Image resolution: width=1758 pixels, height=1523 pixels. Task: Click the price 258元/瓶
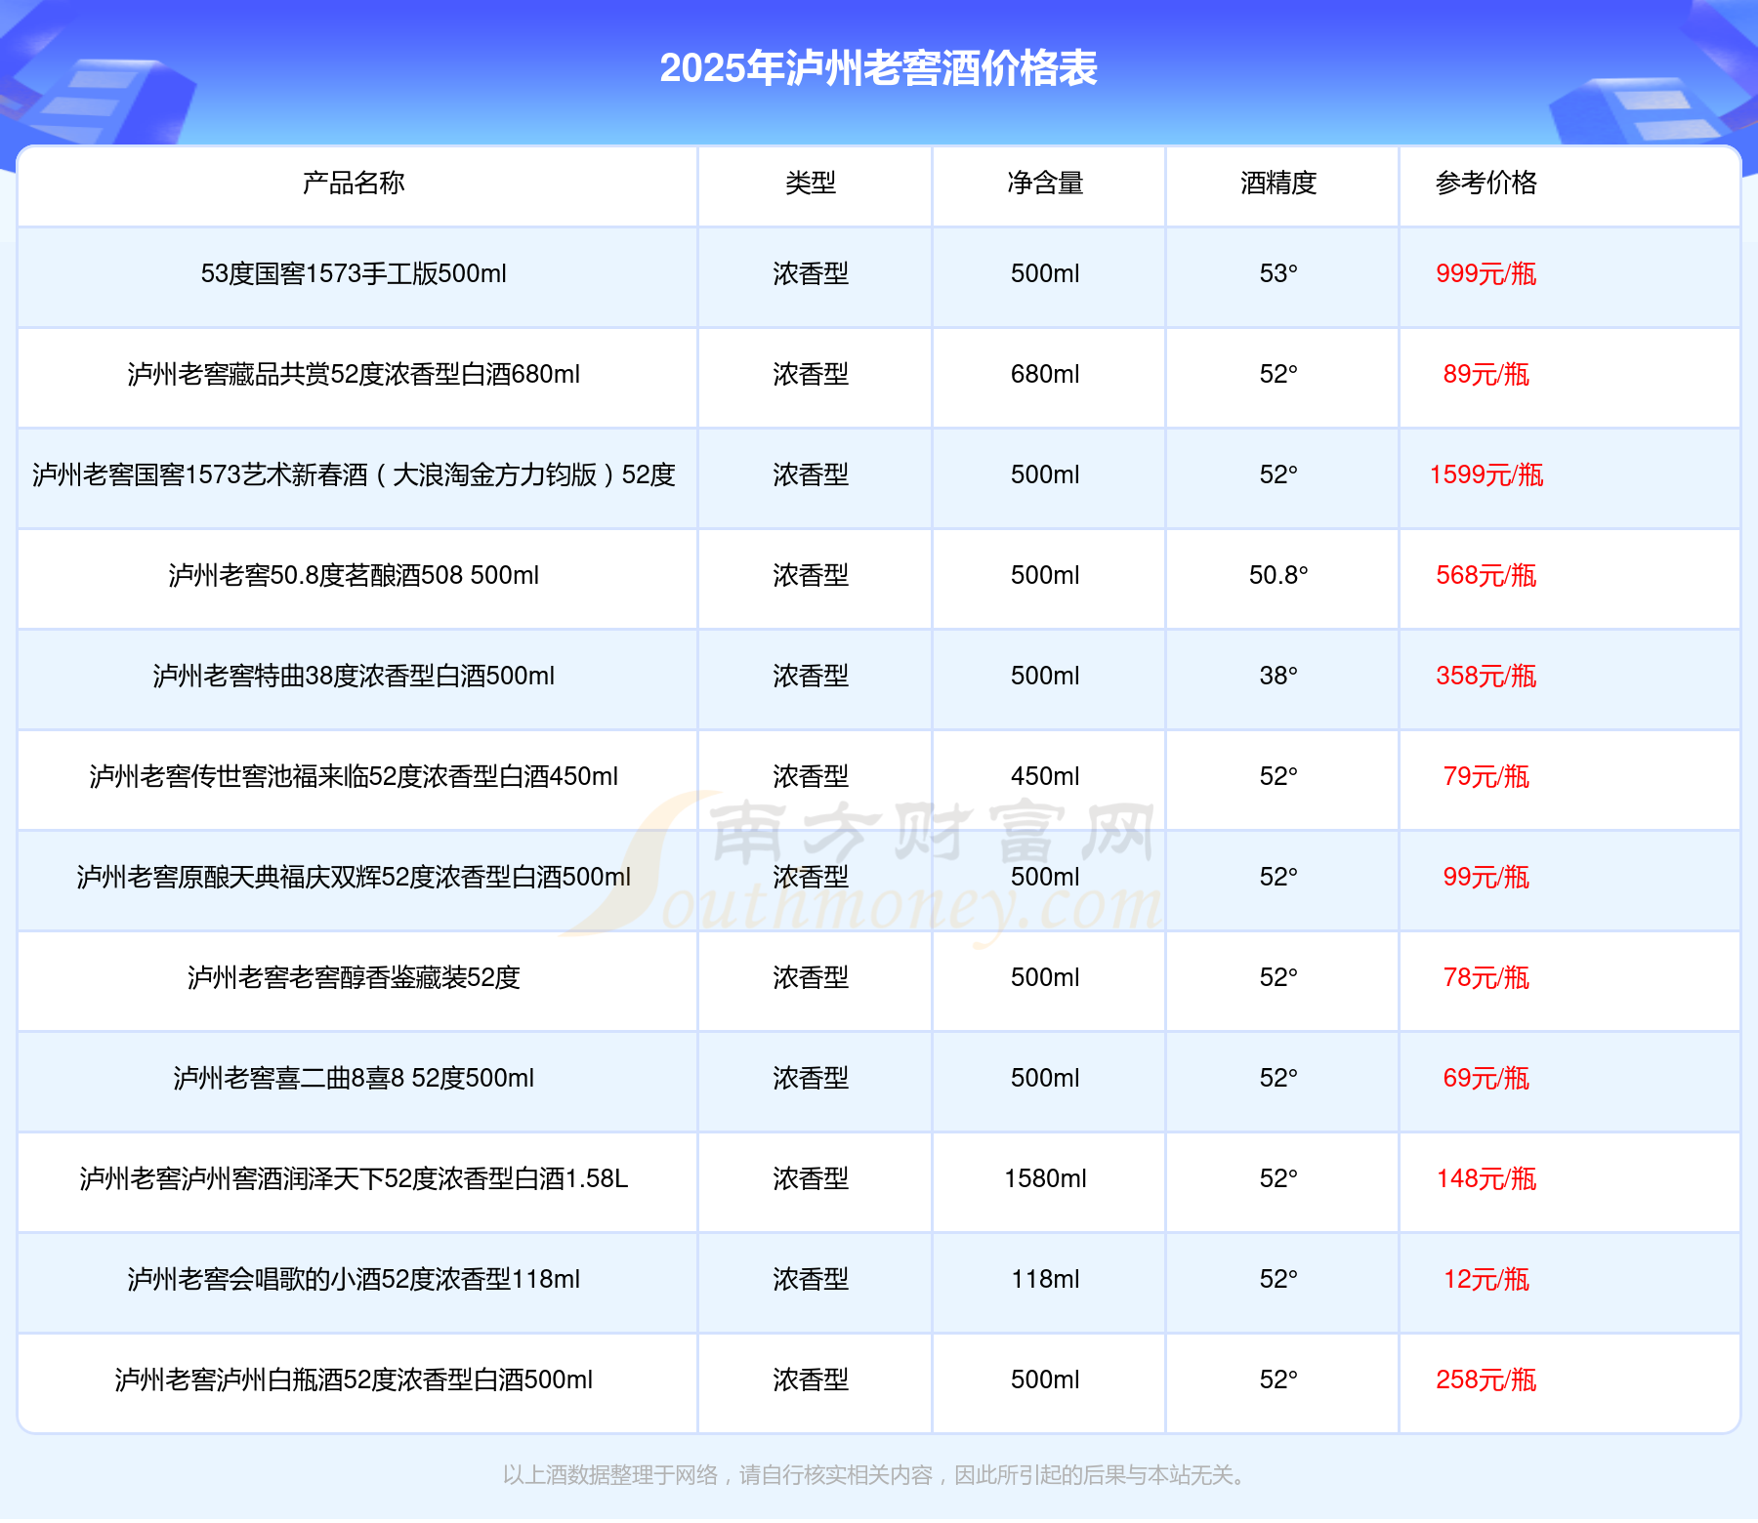click(x=1486, y=1379)
